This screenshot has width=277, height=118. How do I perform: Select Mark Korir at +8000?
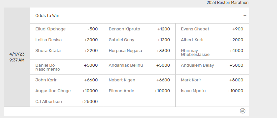pos(212,80)
